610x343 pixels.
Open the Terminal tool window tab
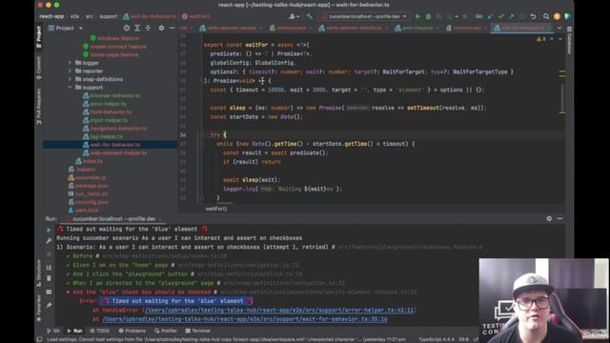tap(197, 331)
